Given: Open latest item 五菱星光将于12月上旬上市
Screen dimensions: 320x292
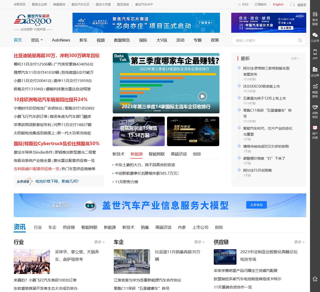Looking at the screenshot, I should [x=264, y=98].
